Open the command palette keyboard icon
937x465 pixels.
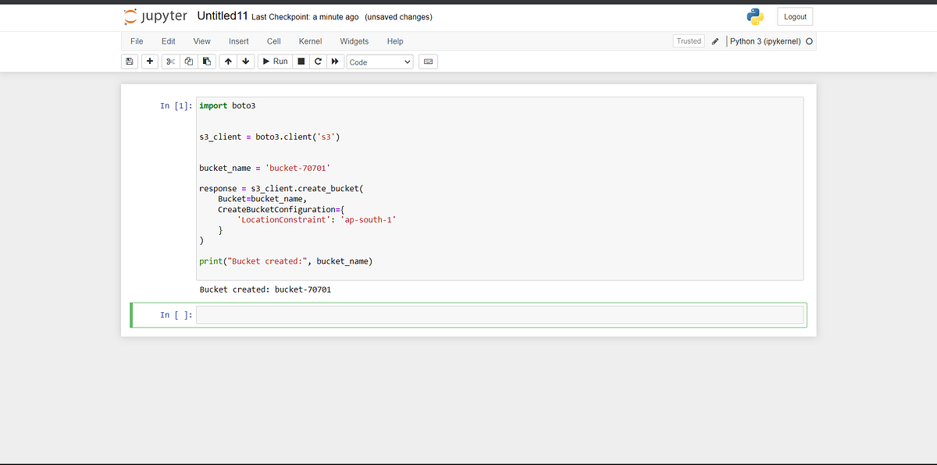coord(427,61)
